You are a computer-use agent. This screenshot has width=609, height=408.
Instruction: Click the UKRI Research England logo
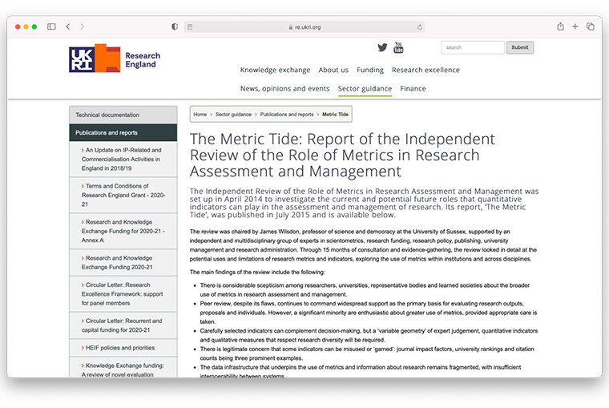(115, 59)
